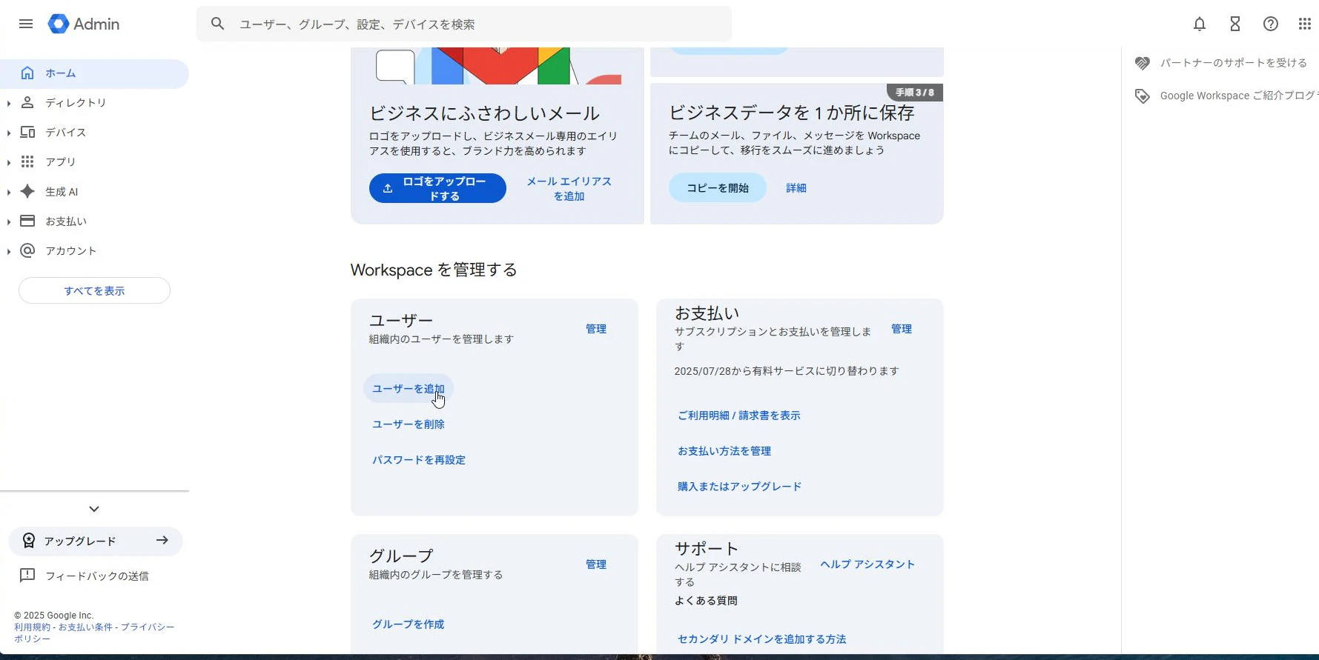Screen dimensions: 1319x660
Task: Open 購入またはアップグレード link
Action: click(x=739, y=487)
